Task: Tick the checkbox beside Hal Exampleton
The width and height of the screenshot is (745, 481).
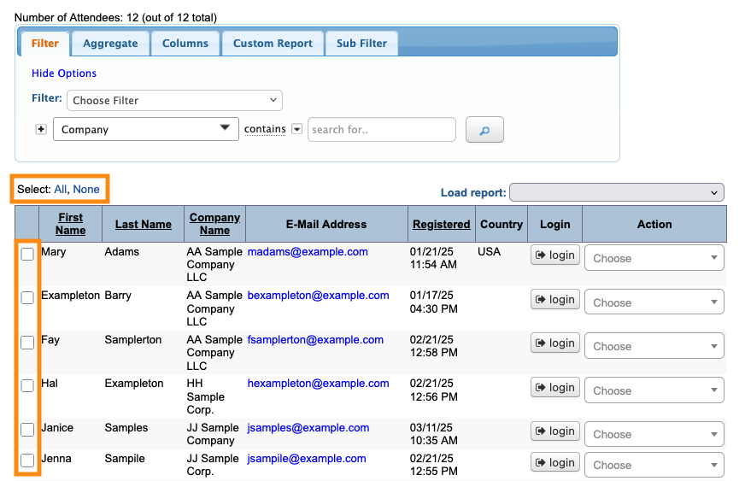Action: click(x=27, y=386)
